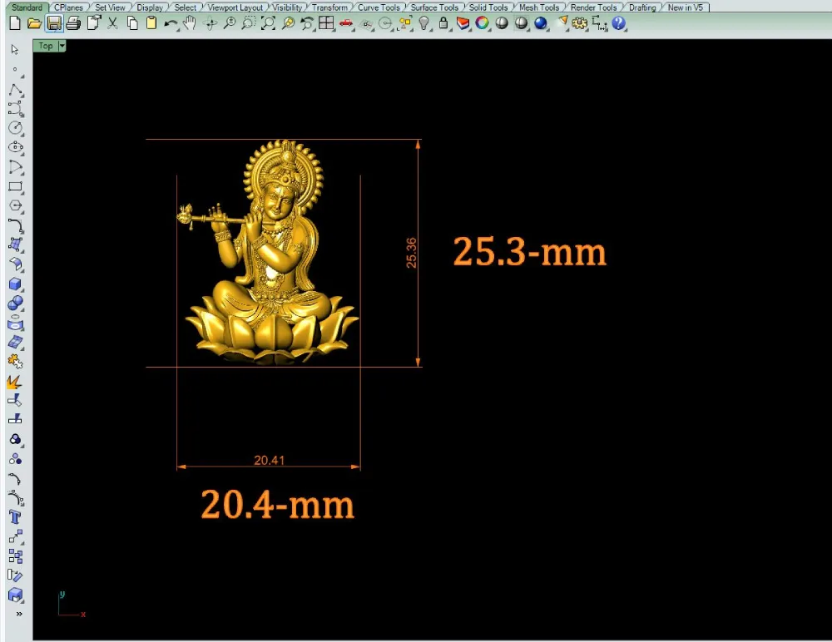Create a new file with the New icon

15,23
